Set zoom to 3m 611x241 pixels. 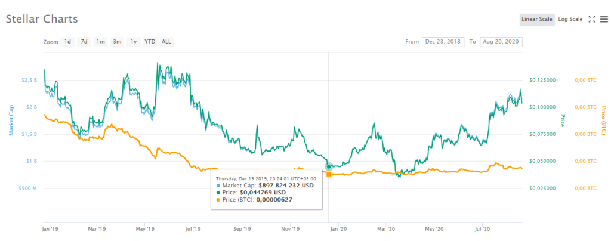coord(117,42)
